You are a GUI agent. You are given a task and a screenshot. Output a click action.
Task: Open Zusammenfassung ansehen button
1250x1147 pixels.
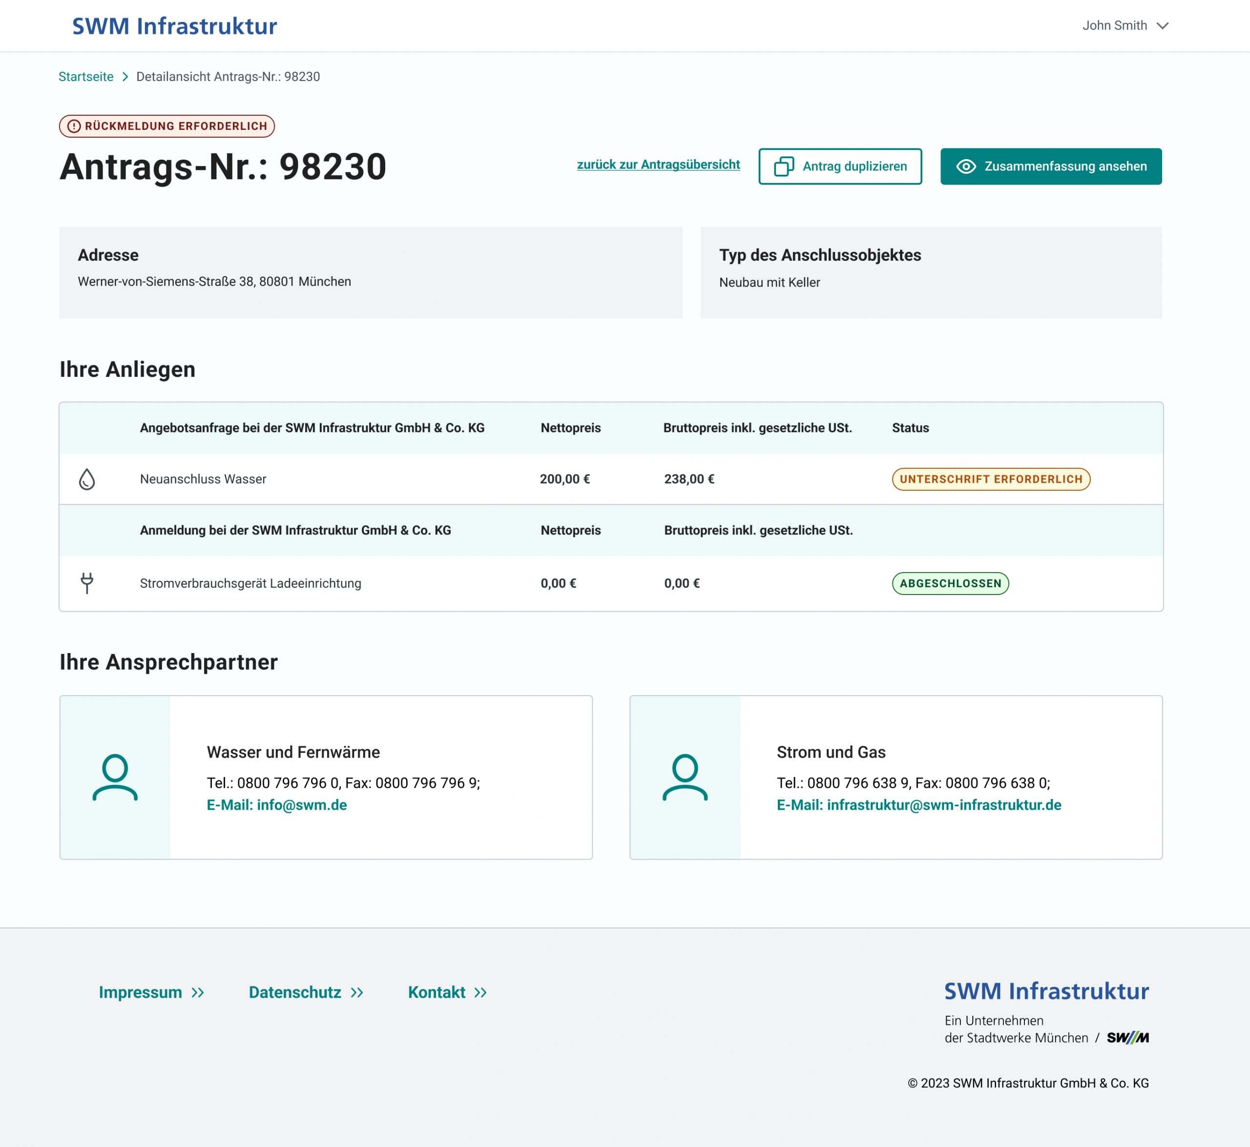[1051, 166]
